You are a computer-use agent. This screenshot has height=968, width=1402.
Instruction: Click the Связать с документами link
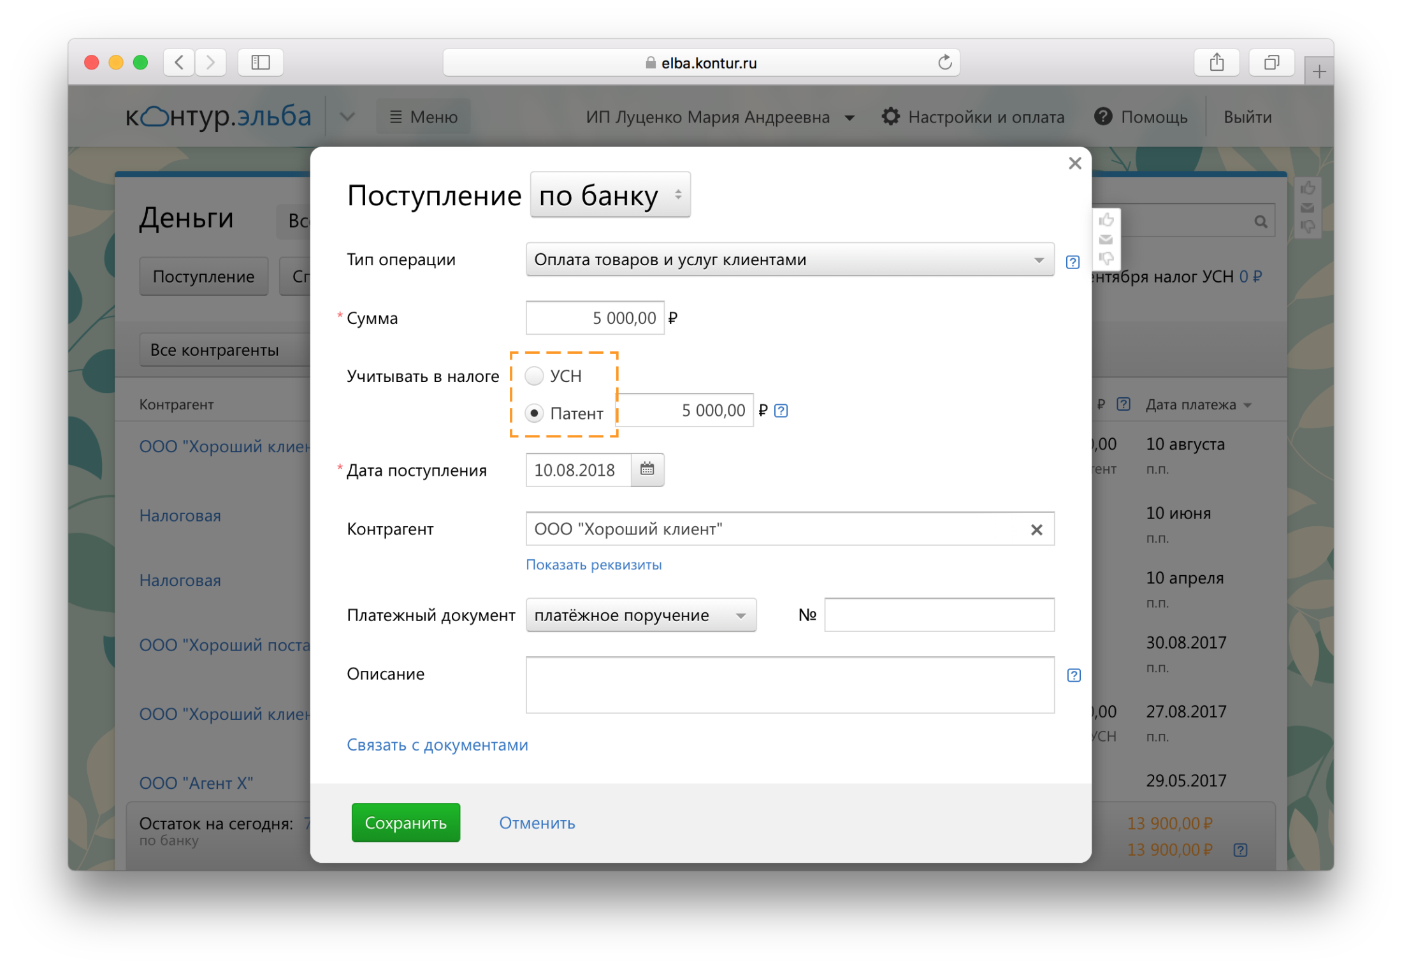(438, 745)
